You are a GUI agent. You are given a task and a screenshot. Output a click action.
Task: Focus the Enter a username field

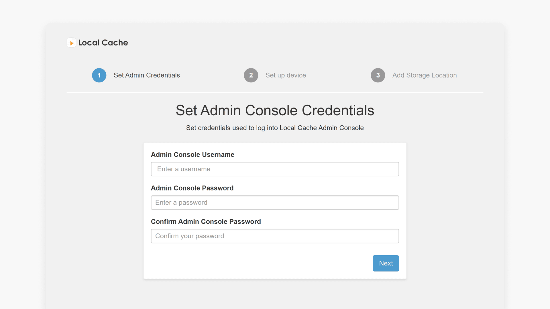(274, 169)
